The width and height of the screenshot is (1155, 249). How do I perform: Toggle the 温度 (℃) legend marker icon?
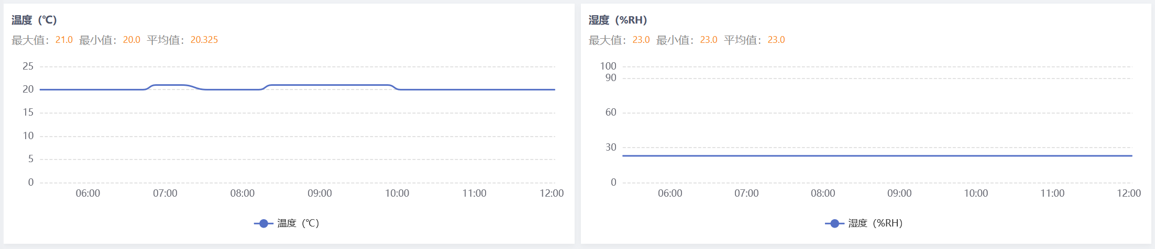click(263, 223)
